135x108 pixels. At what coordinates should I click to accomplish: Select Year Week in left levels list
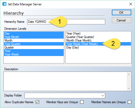(34, 54)
